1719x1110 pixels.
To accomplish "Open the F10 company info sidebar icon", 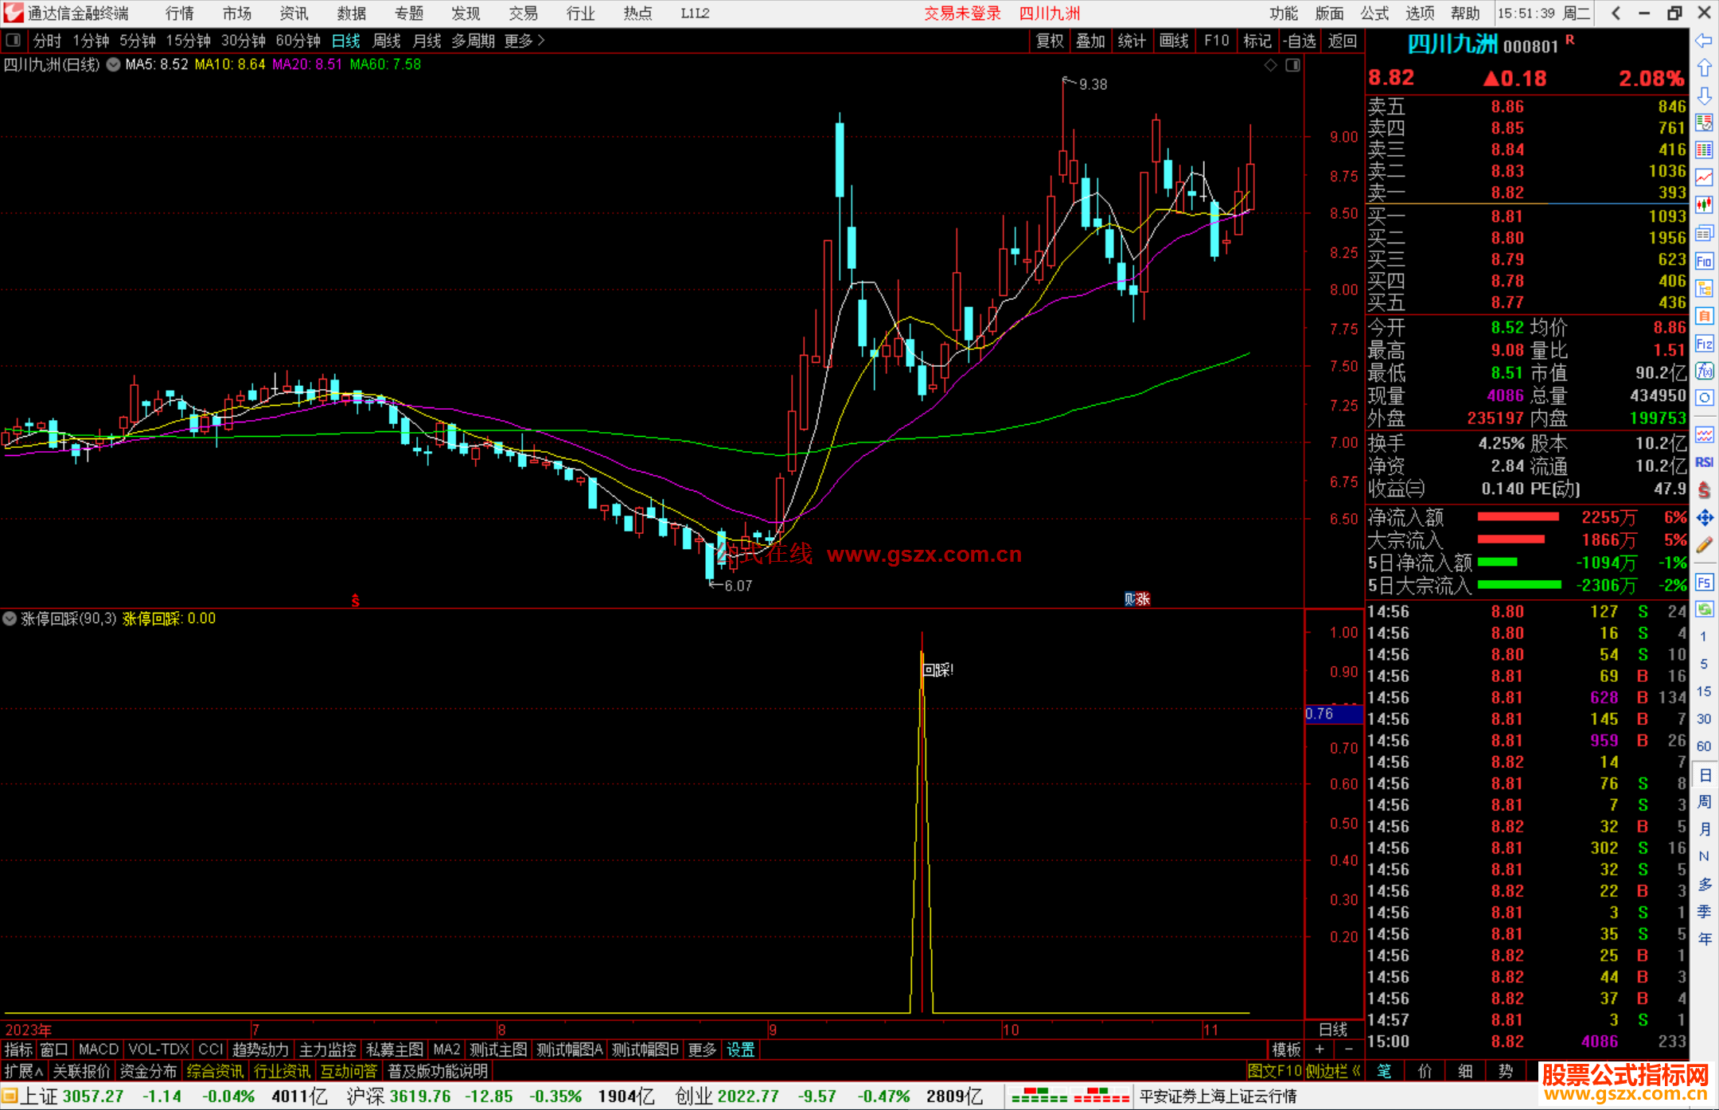I will (1704, 261).
